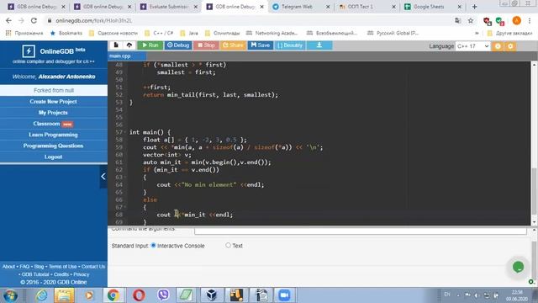Screen dimensions: 538x303
Task: Click the Blog footer link
Action: tap(40, 266)
